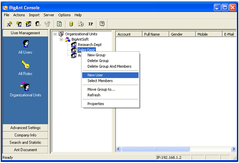Image resolution: width=239 pixels, height=163 pixels.
Task: Collapse the BigAntSoft tree node
Action: click(x=61, y=40)
